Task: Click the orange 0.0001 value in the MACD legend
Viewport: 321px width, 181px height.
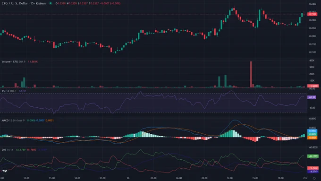Action: tap(50, 121)
